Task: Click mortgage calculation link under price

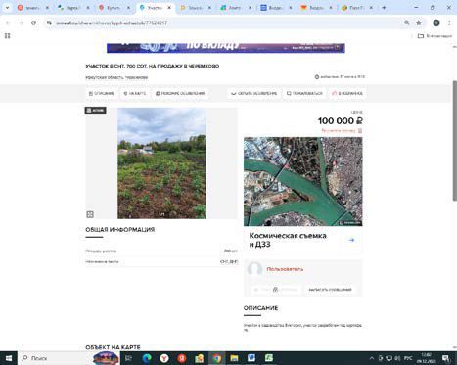Action: point(342,131)
